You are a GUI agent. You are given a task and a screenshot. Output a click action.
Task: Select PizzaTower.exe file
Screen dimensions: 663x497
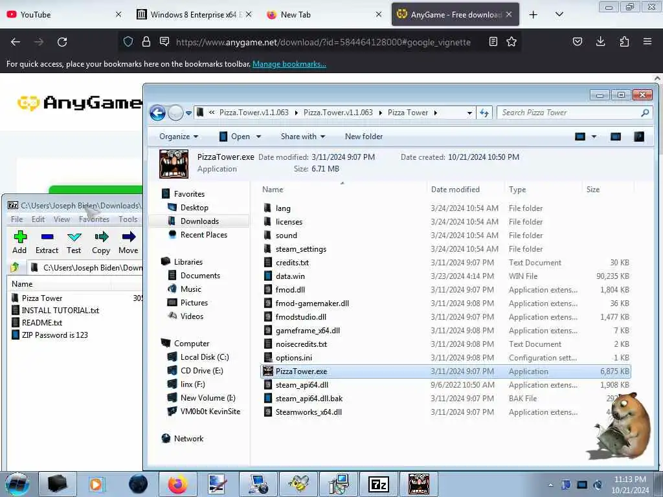tap(446, 371)
